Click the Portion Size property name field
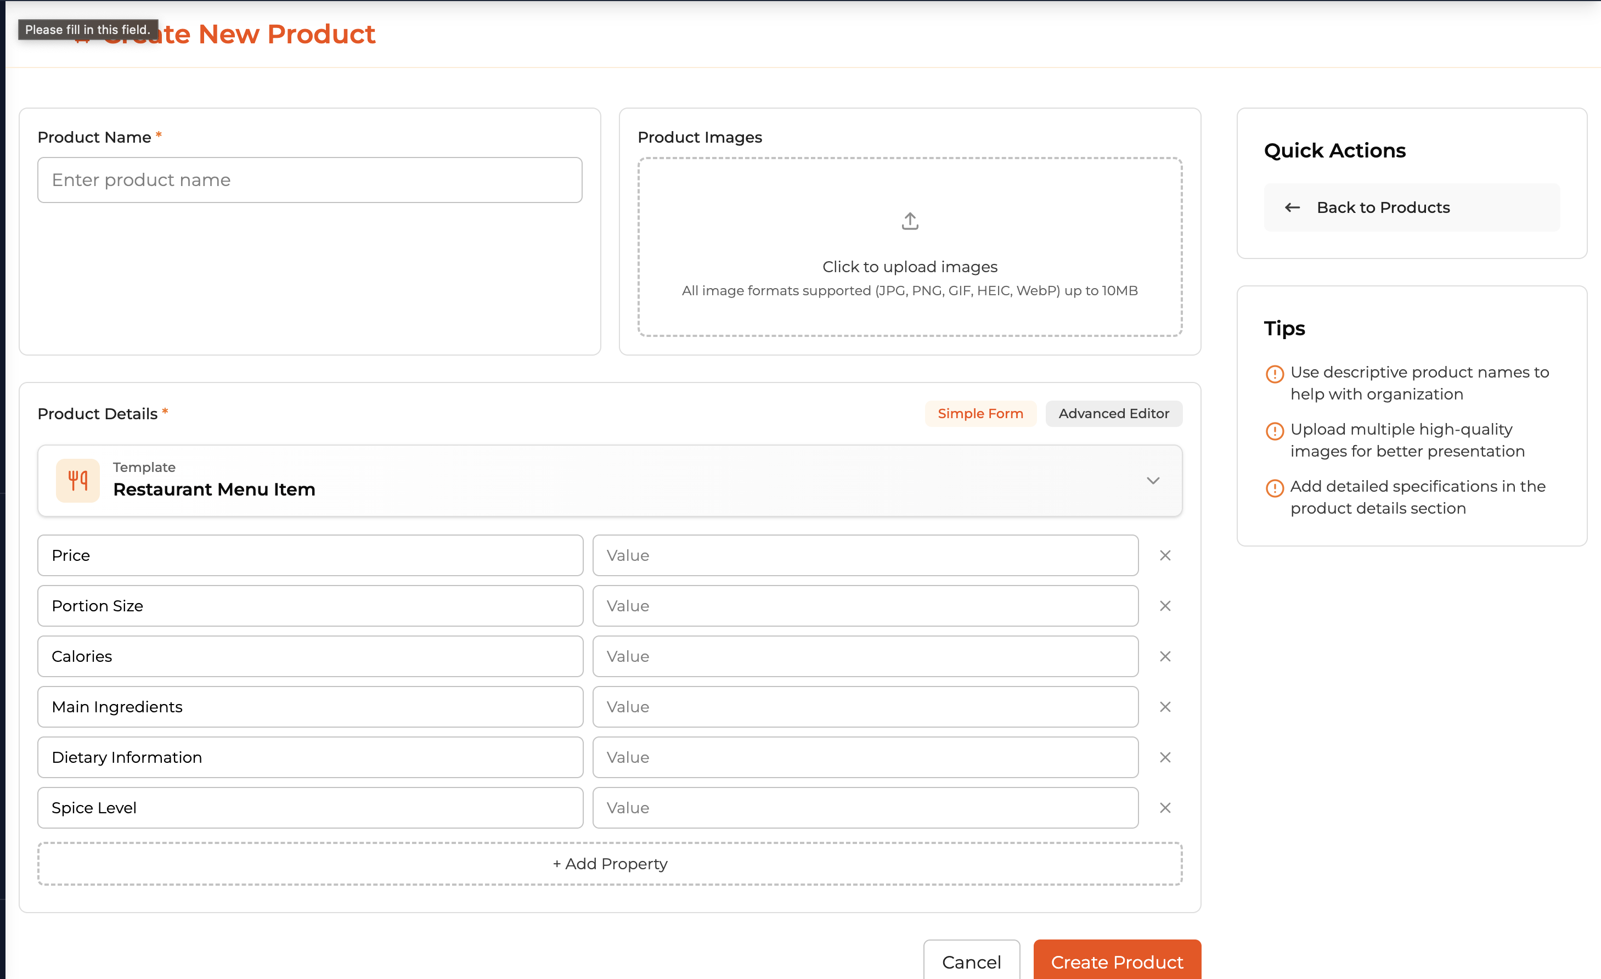This screenshot has height=979, width=1601. pyautogui.click(x=309, y=605)
